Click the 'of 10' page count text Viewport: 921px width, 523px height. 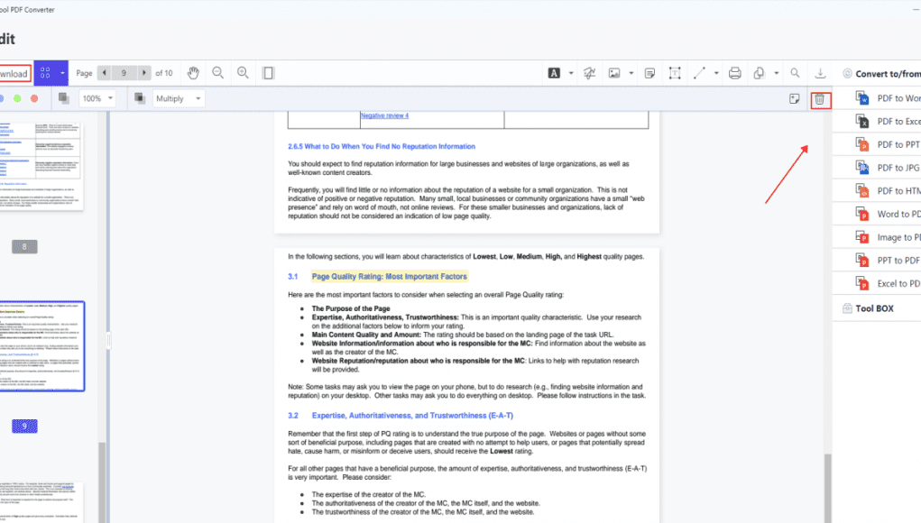[164, 73]
